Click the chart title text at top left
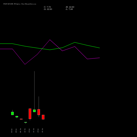The width and height of the screenshot is (137, 137). pyautogui.click(x=20, y=4)
